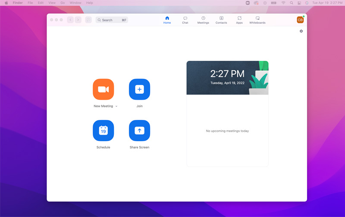
Task: Open the File menu in menu bar
Action: (x=30, y=3)
